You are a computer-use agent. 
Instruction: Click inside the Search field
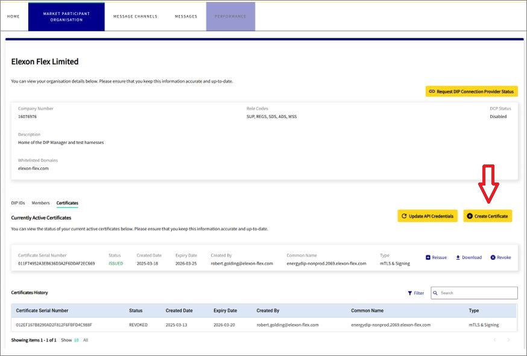[x=476, y=293]
